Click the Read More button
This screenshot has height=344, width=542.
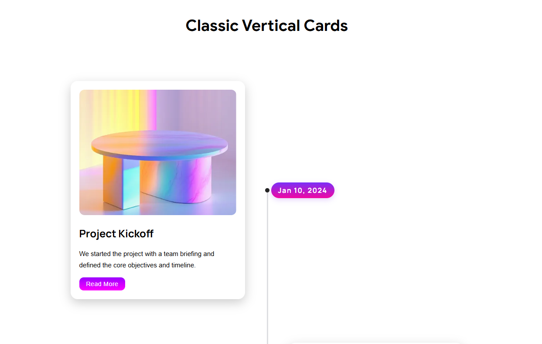click(102, 284)
